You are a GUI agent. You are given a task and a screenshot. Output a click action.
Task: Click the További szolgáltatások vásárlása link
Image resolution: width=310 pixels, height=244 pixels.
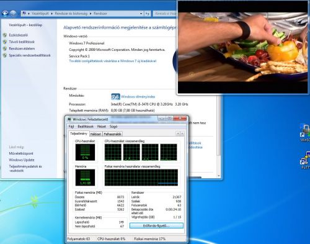pos(113,61)
